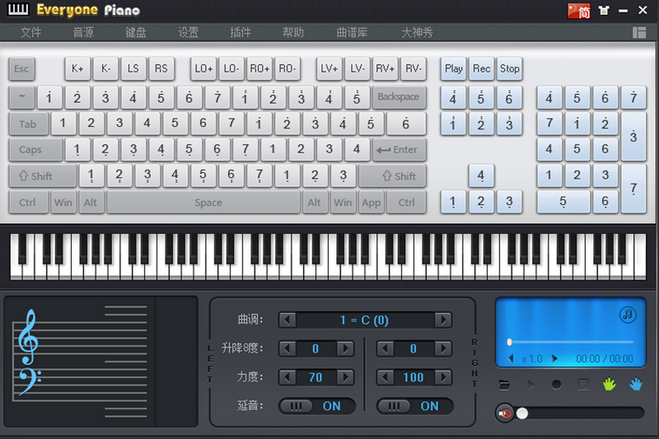Click the Chinese flag language icon
This screenshot has width=659, height=439.
click(x=579, y=10)
